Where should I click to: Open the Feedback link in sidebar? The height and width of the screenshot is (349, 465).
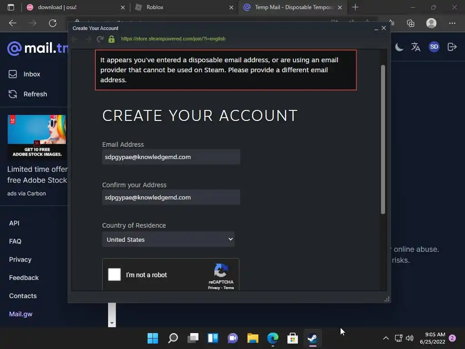(24, 278)
